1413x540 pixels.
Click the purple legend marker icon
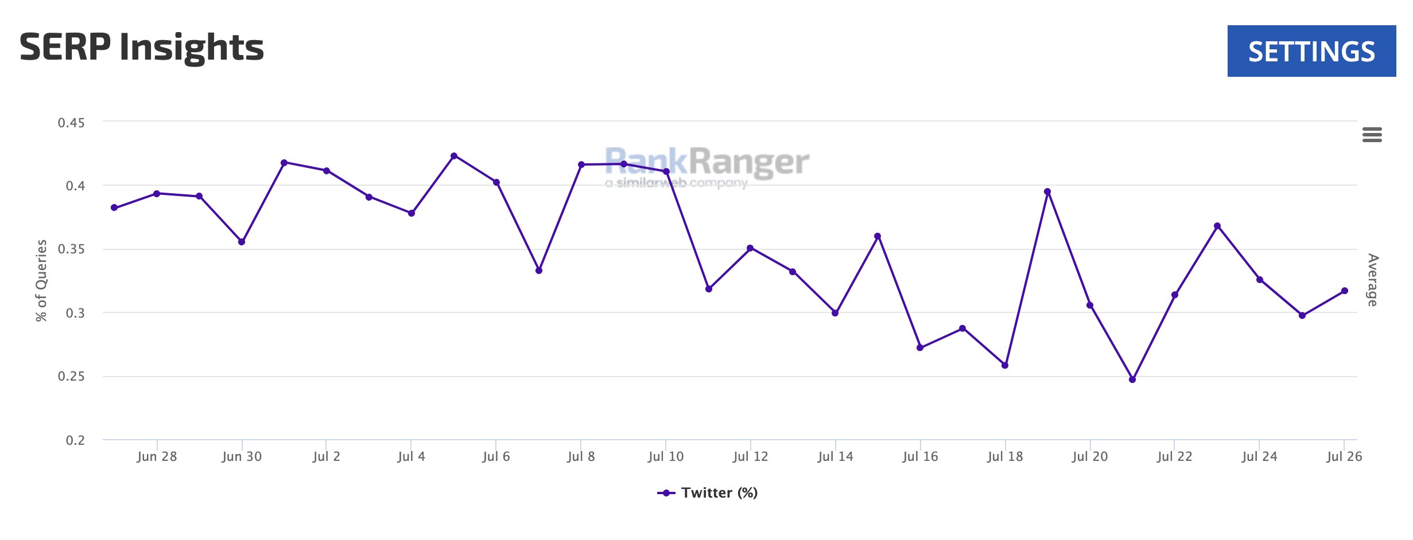click(x=666, y=493)
